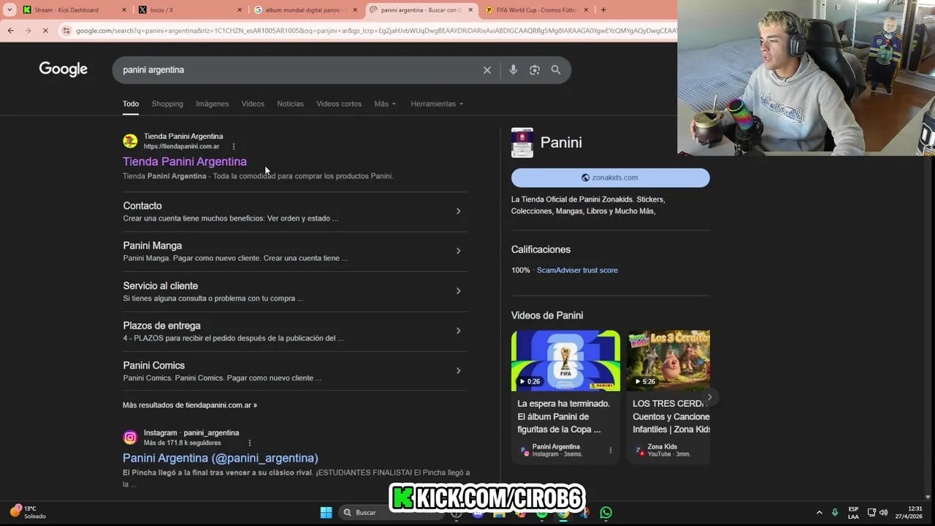Switch to album mundial digital panini tab
935x526 pixels.
click(305, 10)
